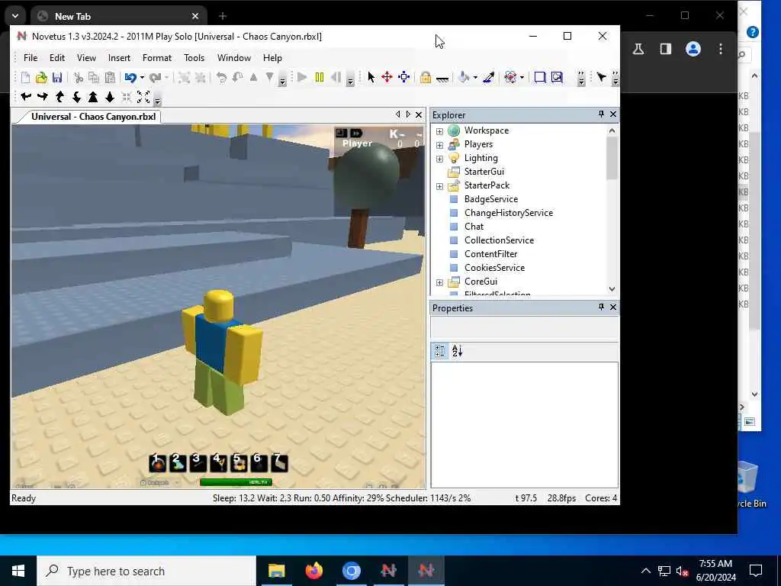Toggle pin on the Properties panel
This screenshot has width=781, height=586.
pos(601,307)
